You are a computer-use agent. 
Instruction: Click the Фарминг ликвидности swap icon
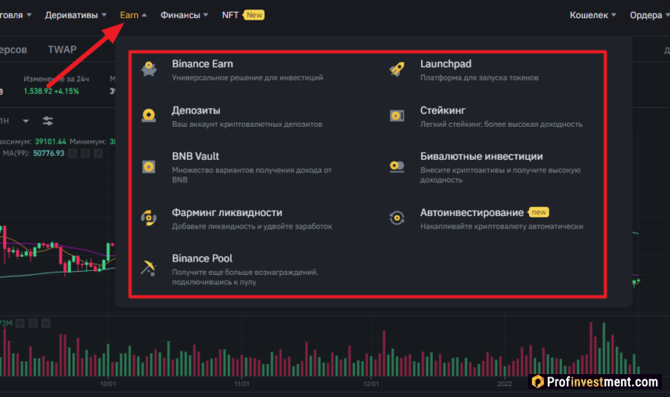[149, 217]
